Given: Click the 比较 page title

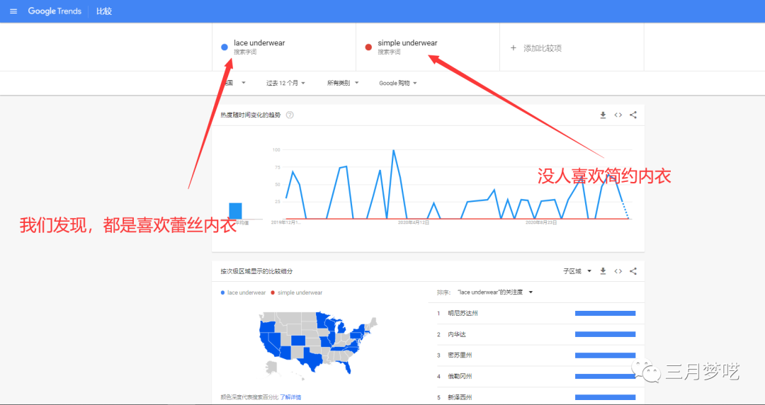Looking at the screenshot, I should [x=104, y=11].
